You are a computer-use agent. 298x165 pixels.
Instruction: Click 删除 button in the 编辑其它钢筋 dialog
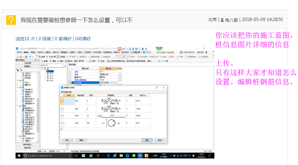coord(81,140)
